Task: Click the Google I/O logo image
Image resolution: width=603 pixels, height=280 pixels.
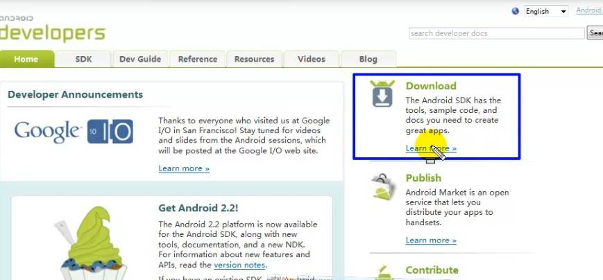Action: (74, 132)
